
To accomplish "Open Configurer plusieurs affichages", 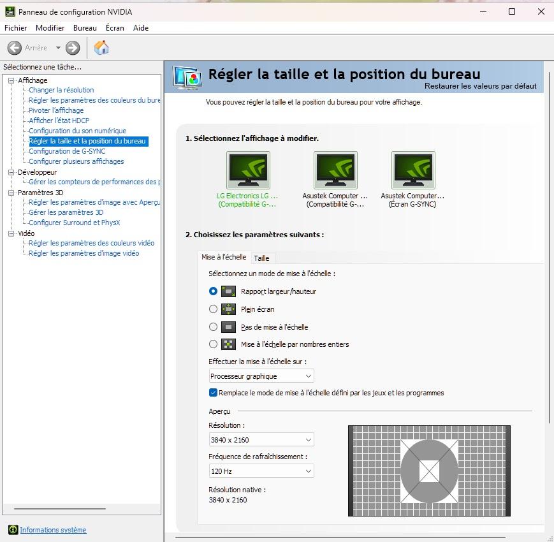I will [x=77, y=161].
